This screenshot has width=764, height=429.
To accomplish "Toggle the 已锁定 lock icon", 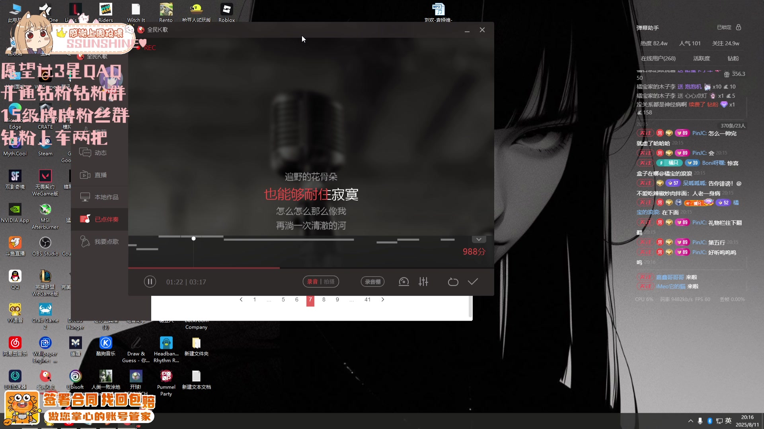I will pos(739,27).
